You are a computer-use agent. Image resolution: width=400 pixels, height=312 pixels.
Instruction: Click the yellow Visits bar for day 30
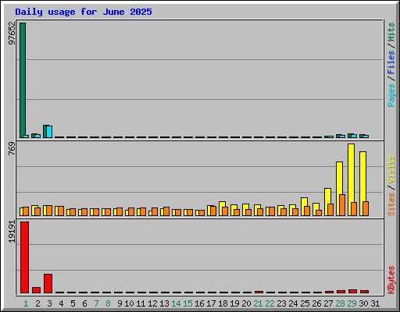pos(362,183)
